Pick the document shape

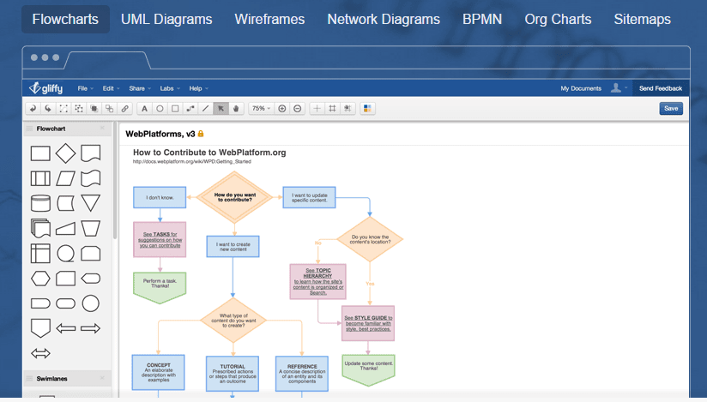pyautogui.click(x=91, y=153)
